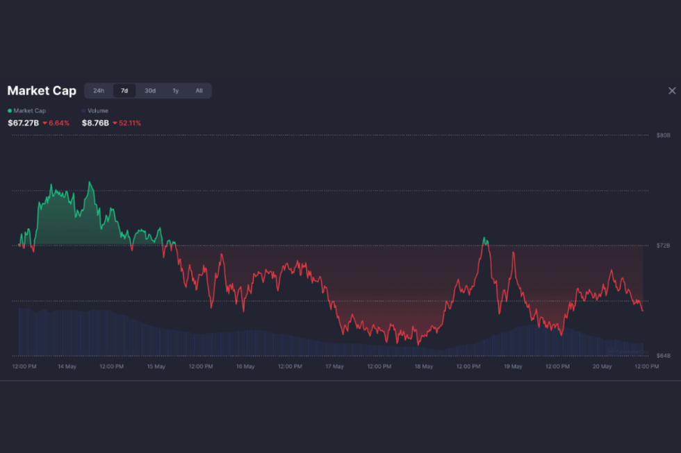Click the red down arrow beside 6.64%
The height and width of the screenshot is (453, 681).
tap(44, 123)
